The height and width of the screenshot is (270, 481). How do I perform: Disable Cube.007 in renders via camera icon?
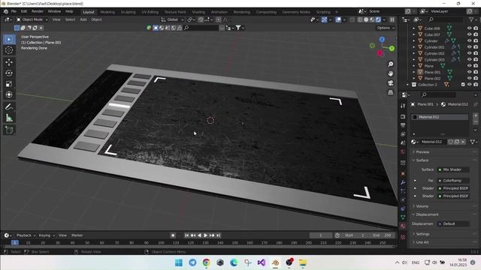(476, 34)
